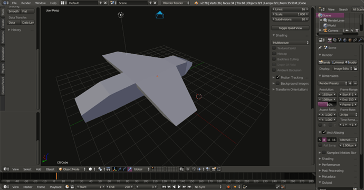The height and width of the screenshot is (190, 364).
Task: Play the animation forward
Action: pyautogui.click(x=179, y=187)
